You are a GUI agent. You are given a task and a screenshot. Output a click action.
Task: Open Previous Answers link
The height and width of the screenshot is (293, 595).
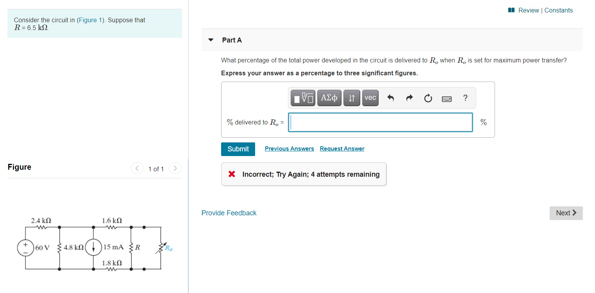pyautogui.click(x=289, y=149)
